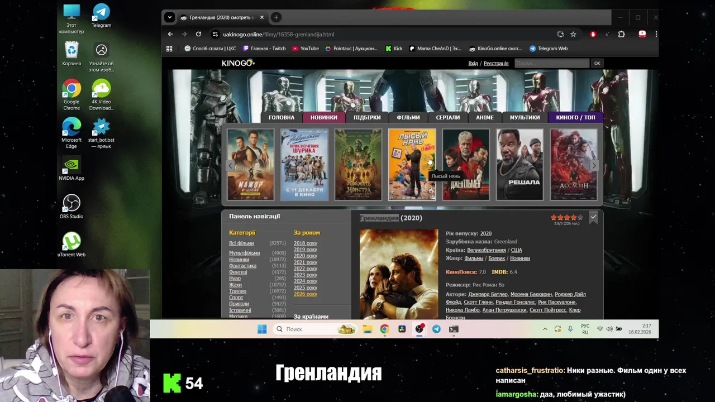The width and height of the screenshot is (715, 402).
Task: Click the 'Боевик' genre link
Action: pos(497,258)
